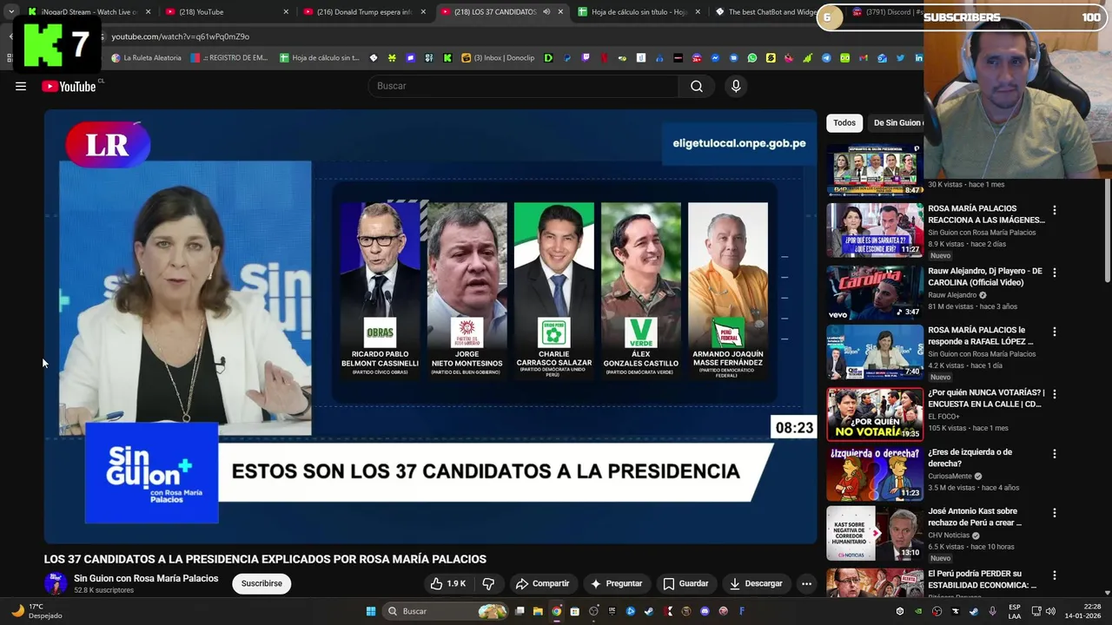Click the microphone tray icon

click(x=993, y=611)
